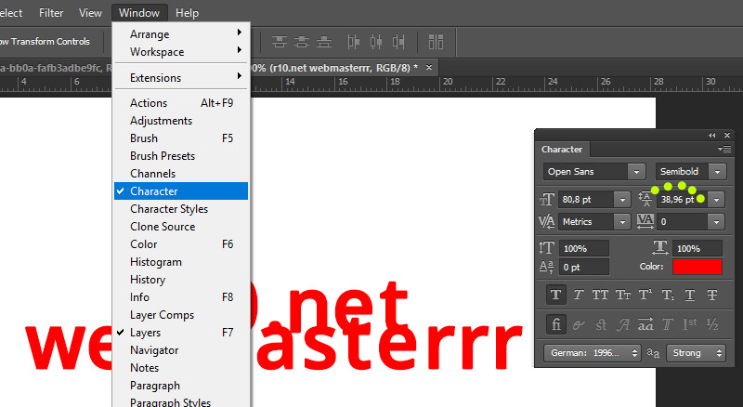Enable All Caps text style
This screenshot has width=743, height=407.
[x=600, y=295]
